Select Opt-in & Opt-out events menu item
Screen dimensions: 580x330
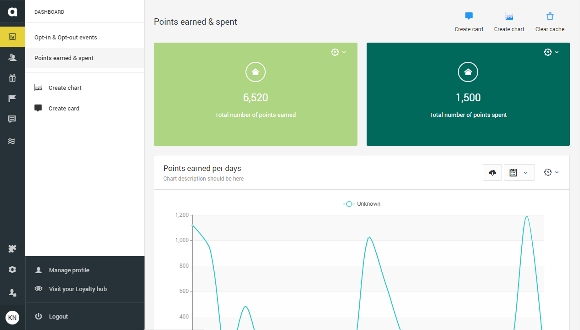(85, 37)
